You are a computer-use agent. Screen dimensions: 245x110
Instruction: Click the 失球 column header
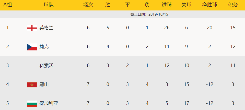point(186,5)
